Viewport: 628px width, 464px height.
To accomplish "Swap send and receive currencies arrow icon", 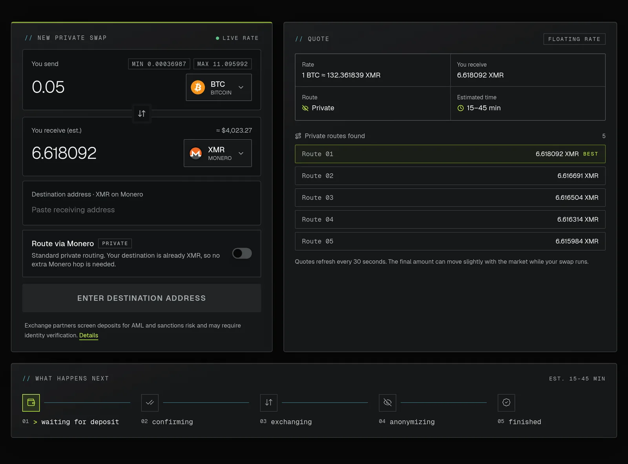I will pos(142,114).
